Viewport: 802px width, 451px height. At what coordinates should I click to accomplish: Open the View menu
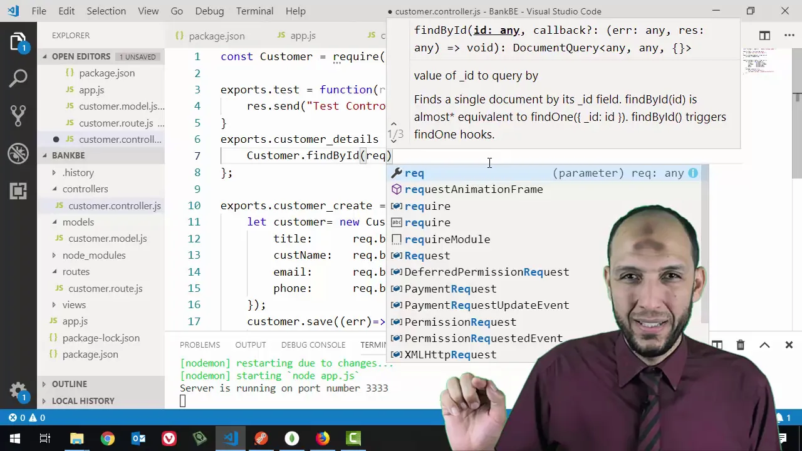(148, 11)
